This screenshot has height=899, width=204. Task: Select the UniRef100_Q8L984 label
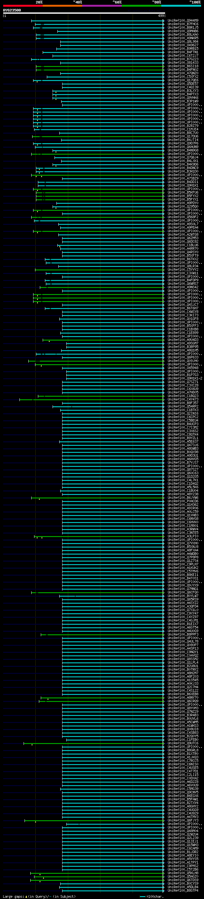pyautogui.click(x=183, y=41)
